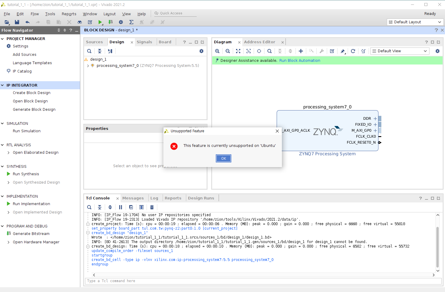
Task: Collapse the IP INTEGRATOR section
Action: pyautogui.click(x=2, y=85)
